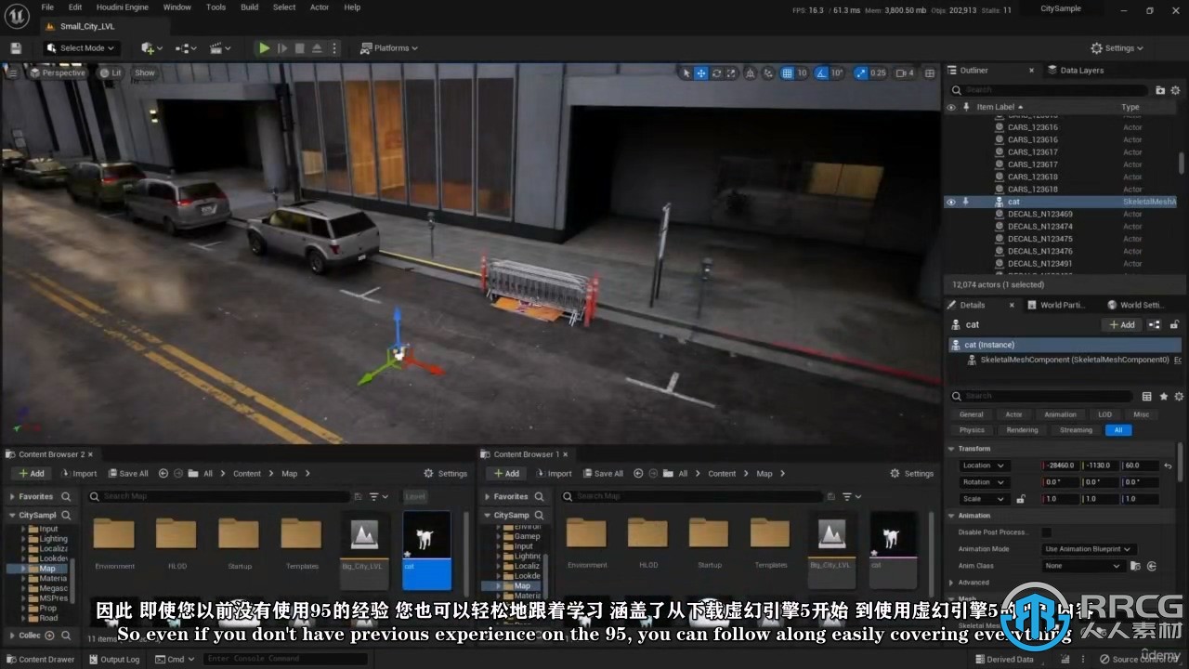Viewport: 1189px width, 669px height.
Task: Toggle scale snapping
Action: (x=860, y=72)
